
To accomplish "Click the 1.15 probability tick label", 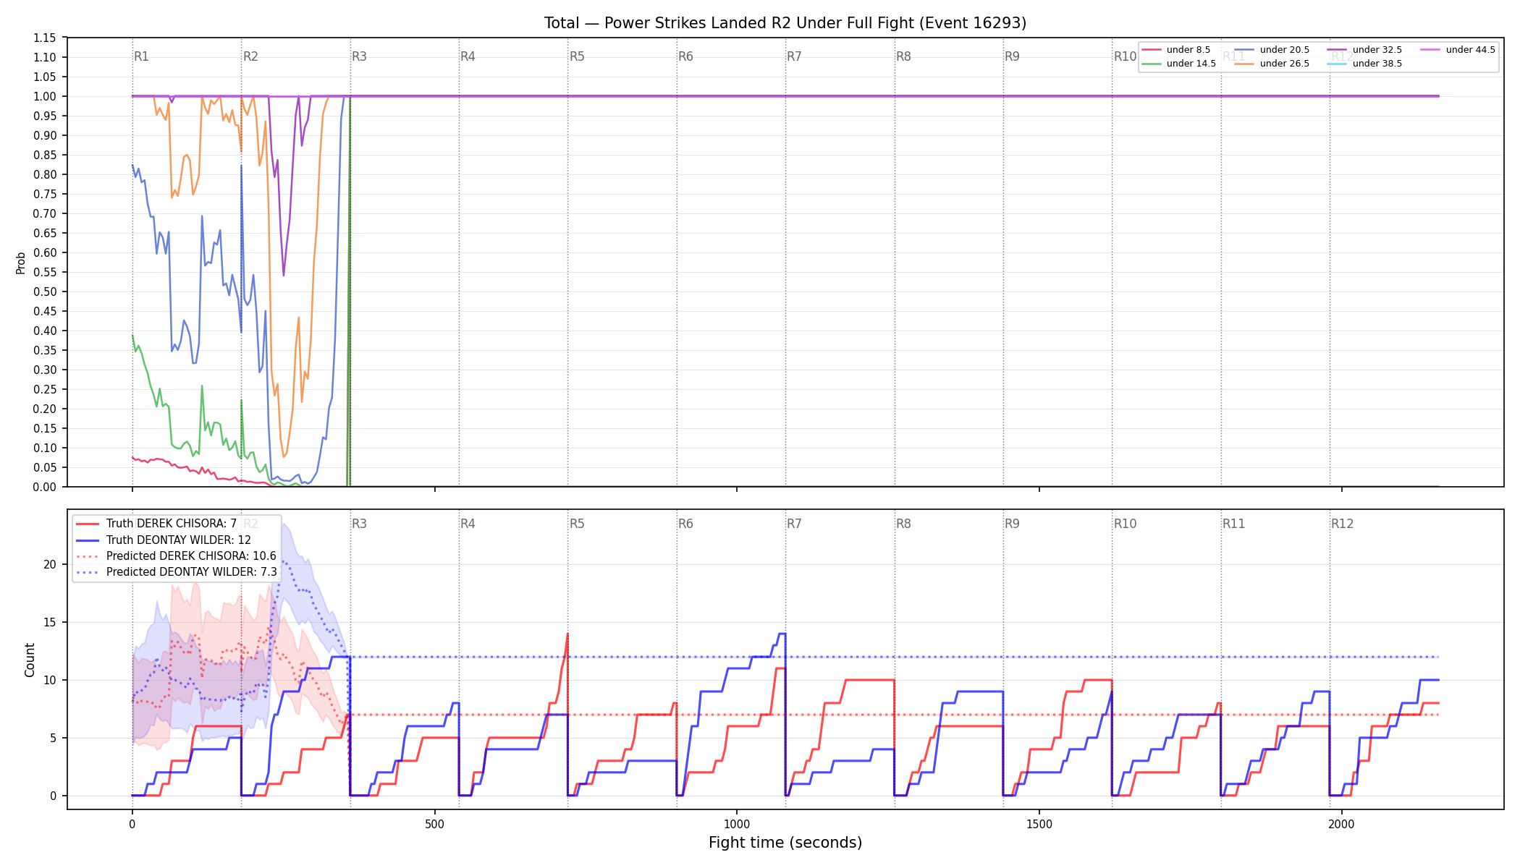I will (44, 38).
